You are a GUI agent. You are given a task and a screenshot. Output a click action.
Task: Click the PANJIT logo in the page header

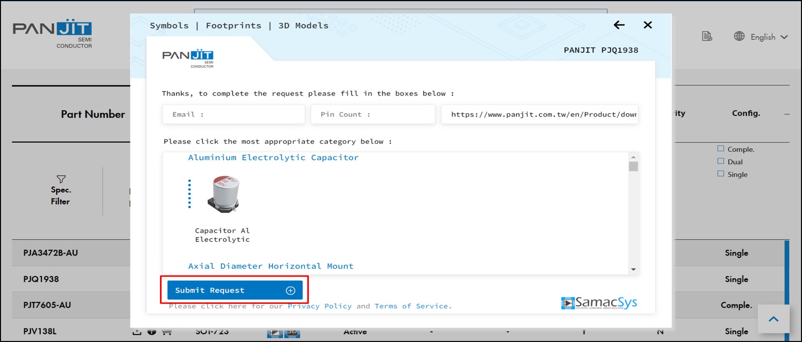[x=52, y=34]
